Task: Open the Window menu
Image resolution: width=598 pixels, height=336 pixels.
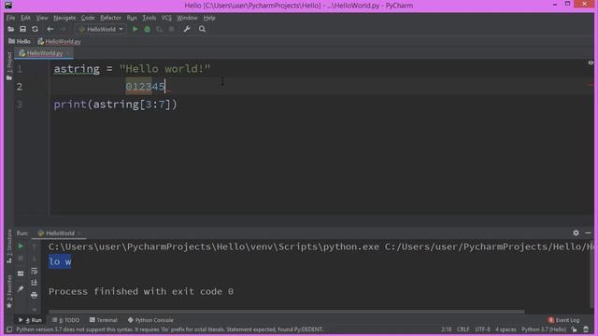Action: pos(187,18)
